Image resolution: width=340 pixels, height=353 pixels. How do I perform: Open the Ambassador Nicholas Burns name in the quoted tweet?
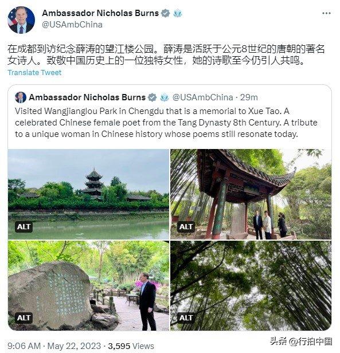pyautogui.click(x=87, y=97)
